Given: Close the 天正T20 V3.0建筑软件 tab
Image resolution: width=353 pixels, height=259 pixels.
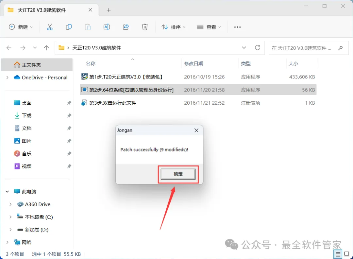Looking at the screenshot, I should point(90,10).
